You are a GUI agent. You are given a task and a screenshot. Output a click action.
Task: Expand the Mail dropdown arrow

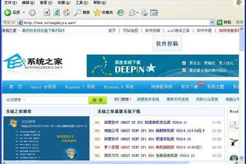(x=137, y=13)
